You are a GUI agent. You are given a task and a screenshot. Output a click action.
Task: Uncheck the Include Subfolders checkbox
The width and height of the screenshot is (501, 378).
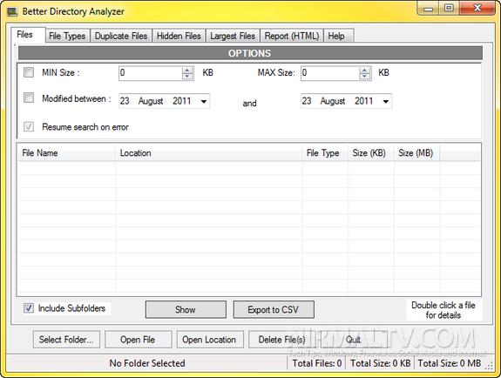(x=29, y=308)
